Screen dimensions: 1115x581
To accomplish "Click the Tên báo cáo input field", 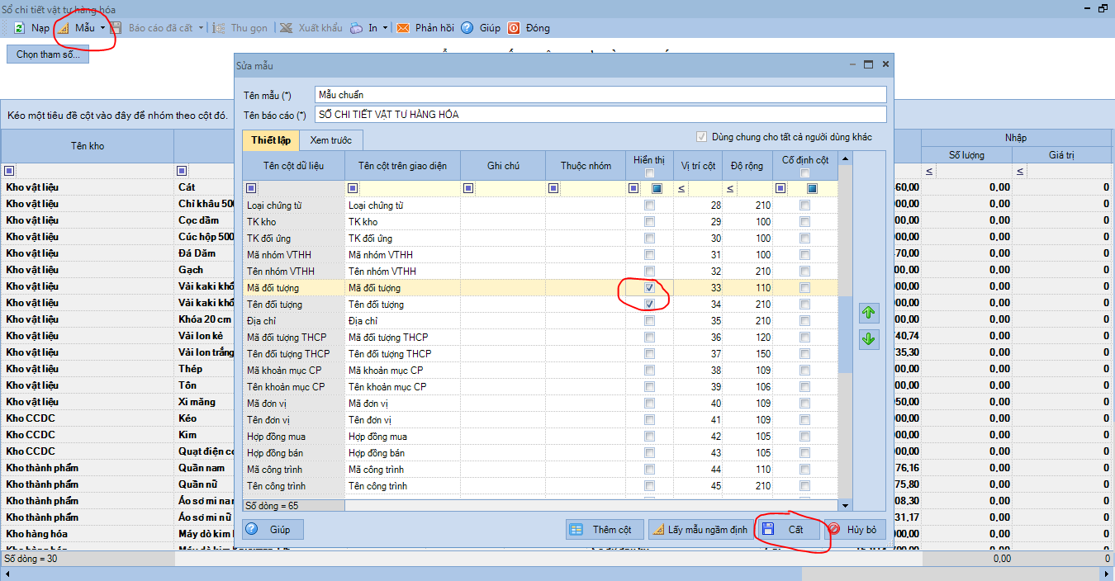I will coord(600,115).
